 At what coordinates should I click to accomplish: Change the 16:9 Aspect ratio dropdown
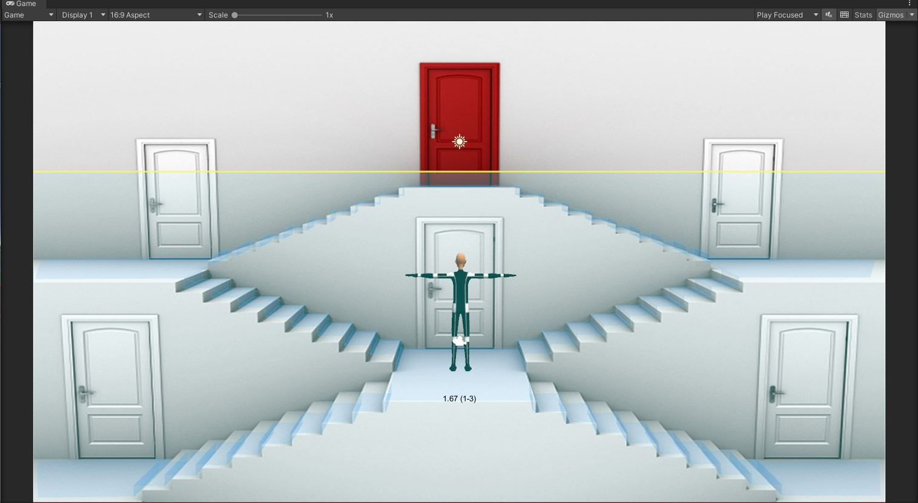point(156,15)
